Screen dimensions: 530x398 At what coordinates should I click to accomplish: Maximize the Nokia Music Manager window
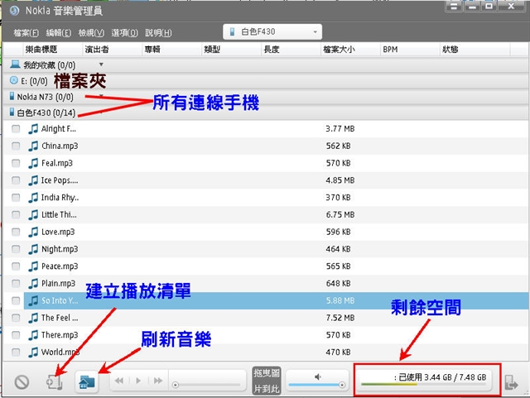click(489, 7)
